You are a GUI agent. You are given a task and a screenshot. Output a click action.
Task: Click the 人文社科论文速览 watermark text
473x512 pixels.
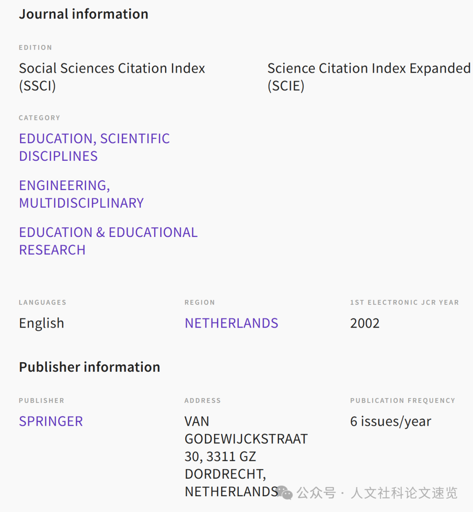pos(404,493)
